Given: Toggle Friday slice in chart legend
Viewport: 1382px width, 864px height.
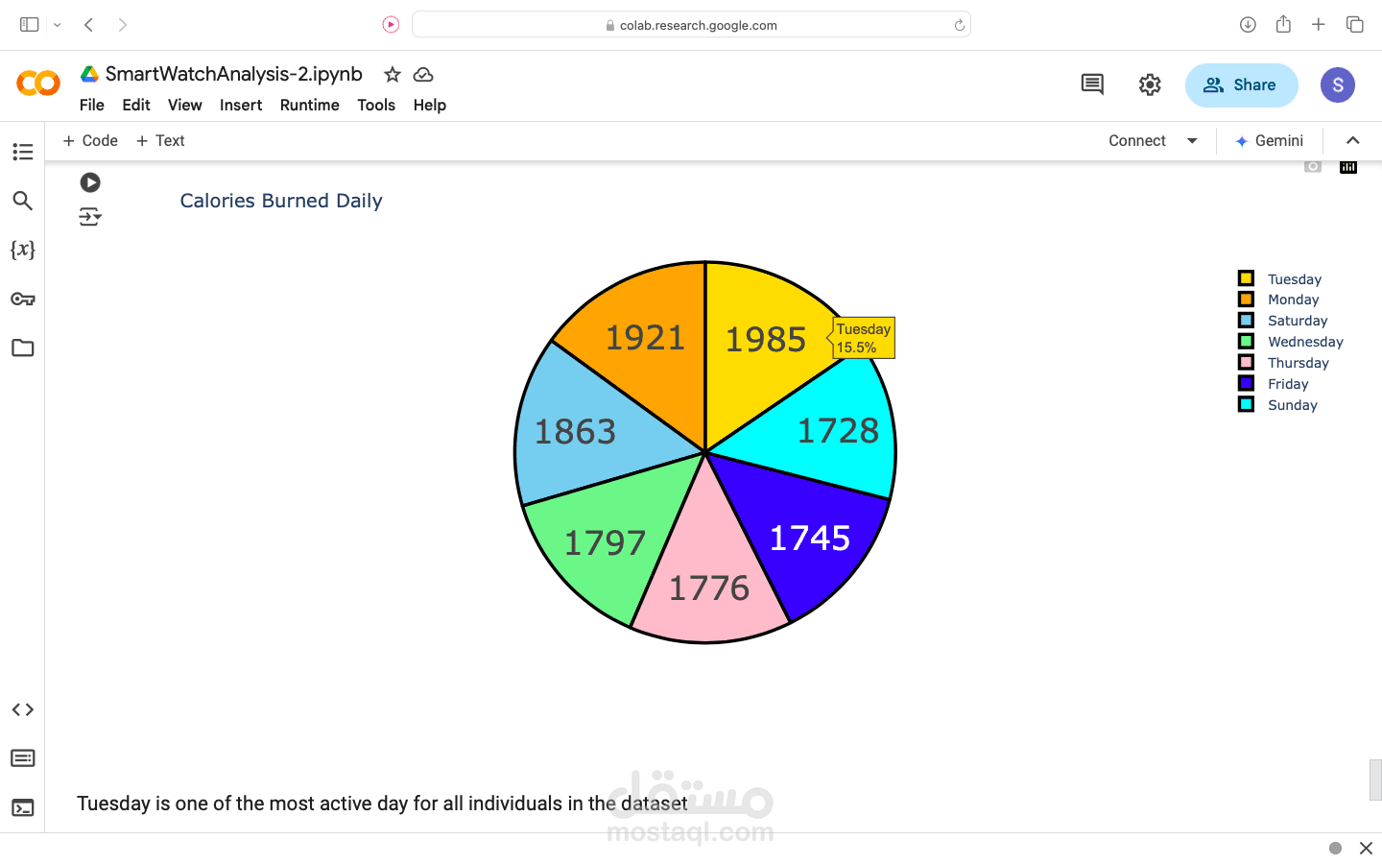Looking at the screenshot, I should click(1287, 384).
